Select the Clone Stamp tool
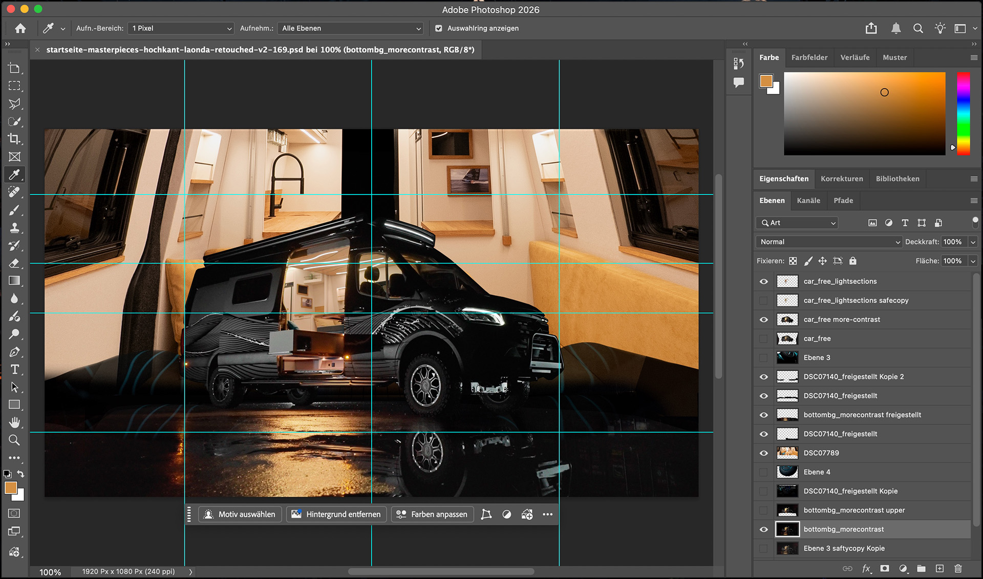 click(x=14, y=228)
